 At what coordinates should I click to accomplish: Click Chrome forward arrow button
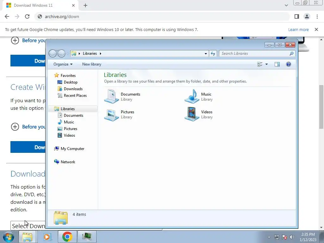(17, 16)
